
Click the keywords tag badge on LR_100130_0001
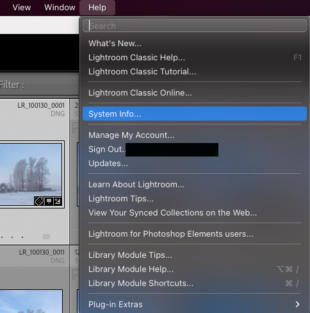click(x=39, y=201)
